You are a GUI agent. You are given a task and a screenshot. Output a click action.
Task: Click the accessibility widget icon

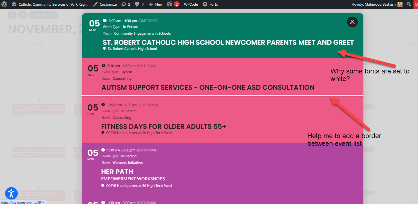point(11,193)
